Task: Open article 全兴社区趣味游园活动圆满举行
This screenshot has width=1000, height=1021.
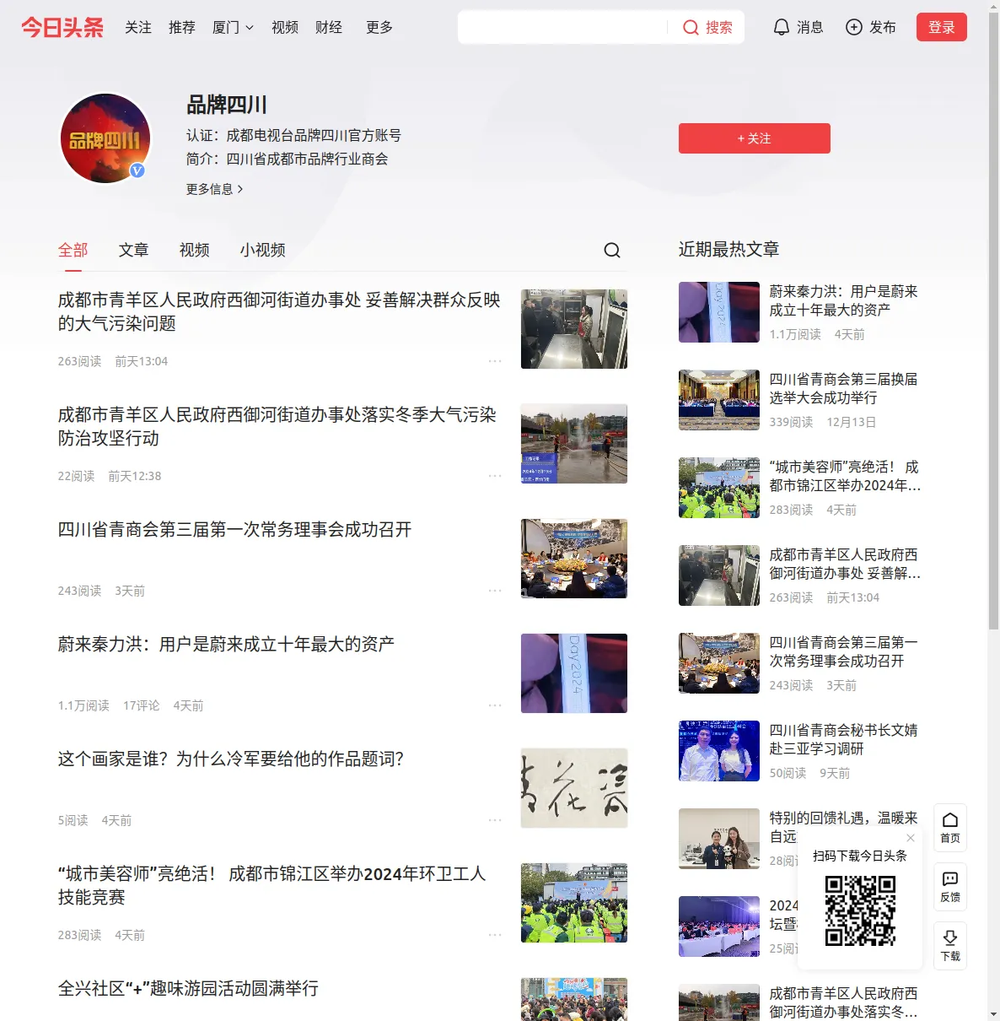Action: pyautogui.click(x=188, y=988)
